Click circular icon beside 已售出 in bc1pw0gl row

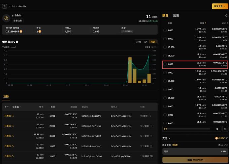(x=12, y=156)
